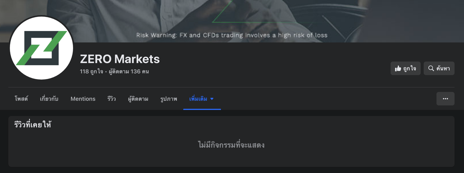
Task: Switch to the โพสต์ tab
Action: point(21,99)
